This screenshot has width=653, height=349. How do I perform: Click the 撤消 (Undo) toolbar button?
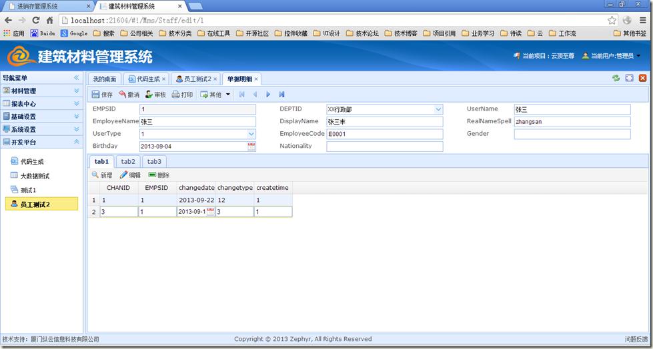129,95
